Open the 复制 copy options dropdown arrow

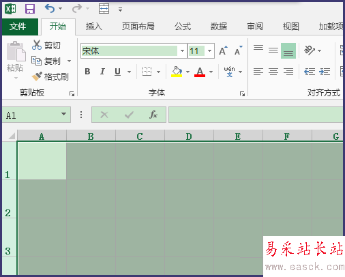(x=69, y=61)
